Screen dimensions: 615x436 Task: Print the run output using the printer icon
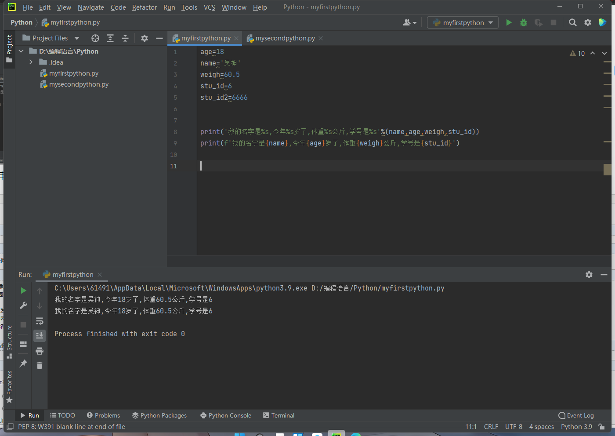point(40,351)
